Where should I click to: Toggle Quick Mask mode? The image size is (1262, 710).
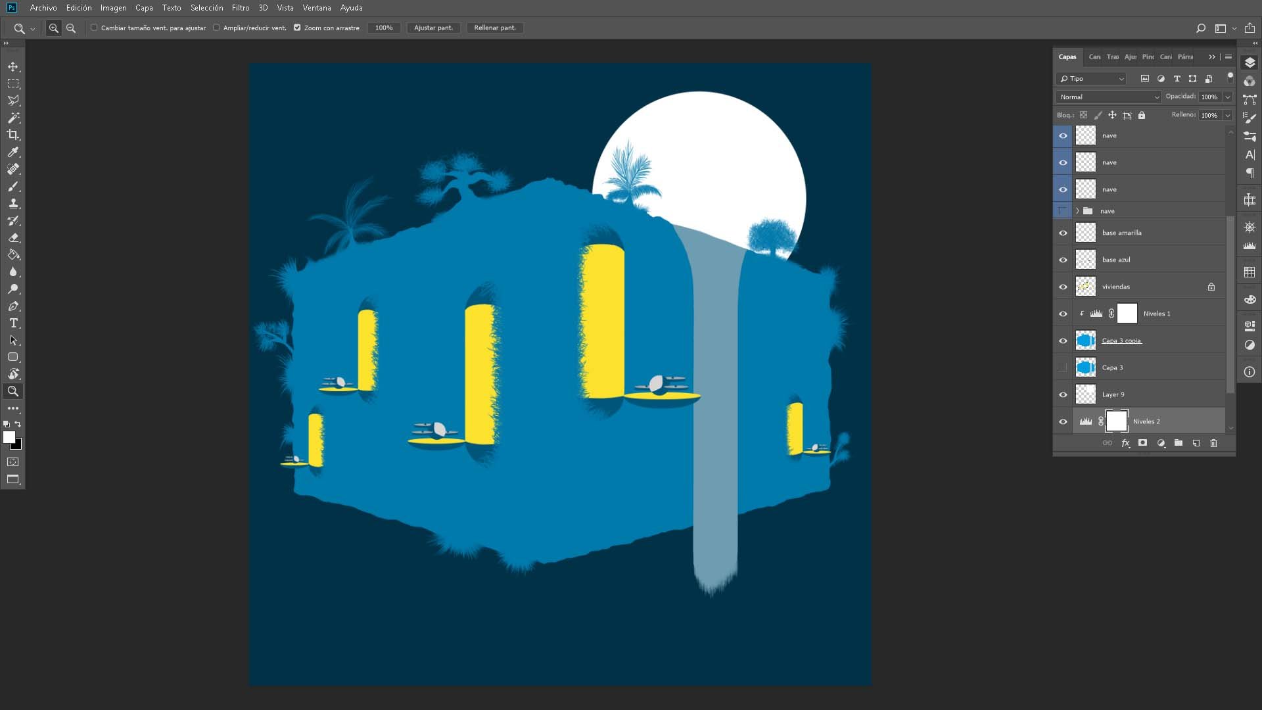click(13, 462)
